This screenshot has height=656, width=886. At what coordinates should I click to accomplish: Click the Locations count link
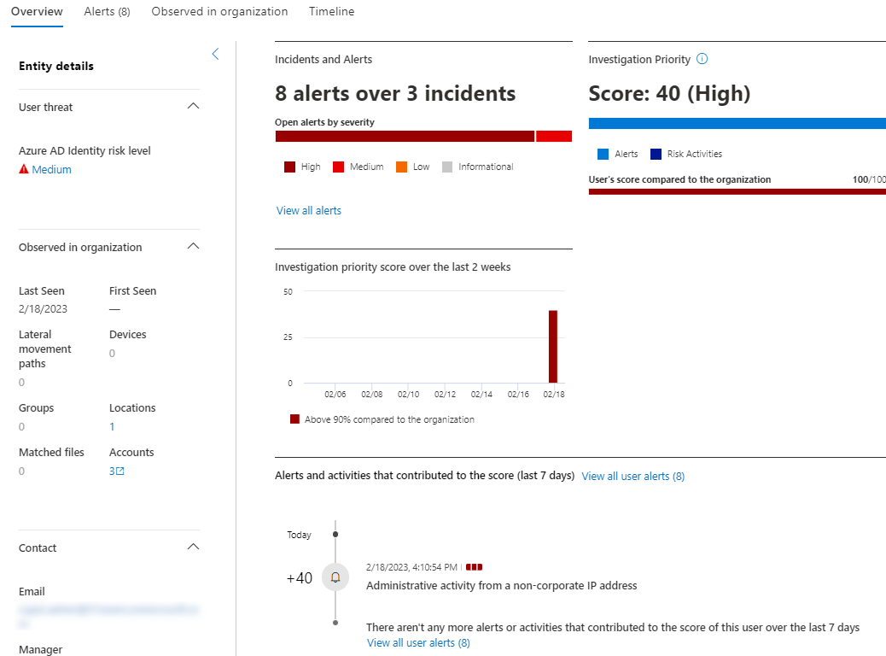tap(112, 427)
